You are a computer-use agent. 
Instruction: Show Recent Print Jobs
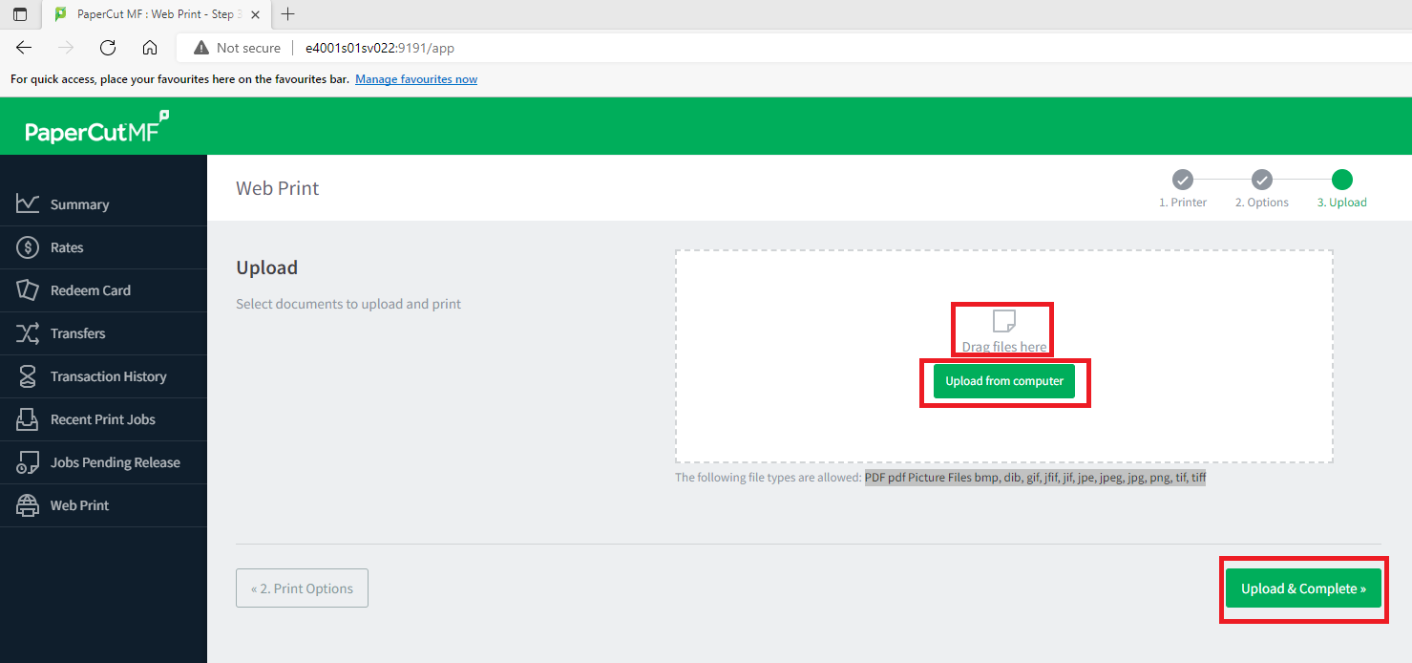coord(103,419)
